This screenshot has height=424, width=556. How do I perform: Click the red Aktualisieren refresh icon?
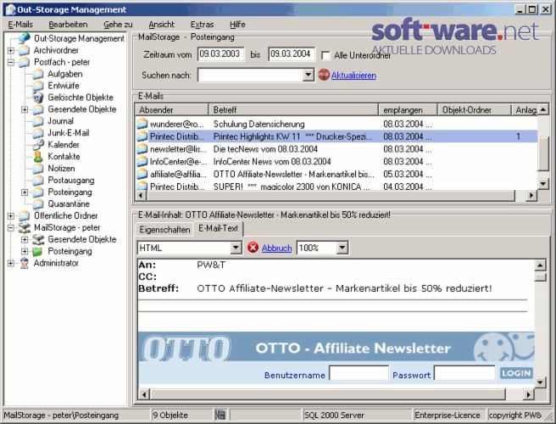pyautogui.click(x=324, y=75)
